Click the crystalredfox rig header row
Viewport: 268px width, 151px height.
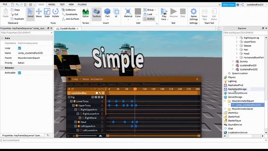tap(86, 93)
